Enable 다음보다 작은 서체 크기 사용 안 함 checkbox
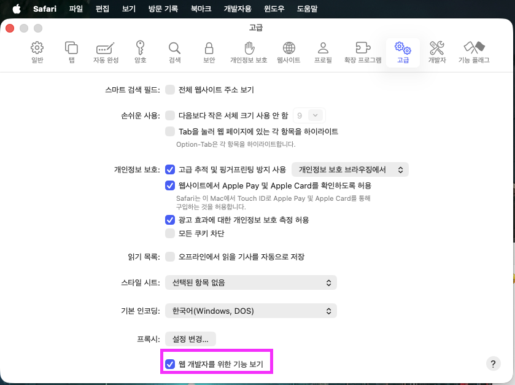 click(170, 115)
